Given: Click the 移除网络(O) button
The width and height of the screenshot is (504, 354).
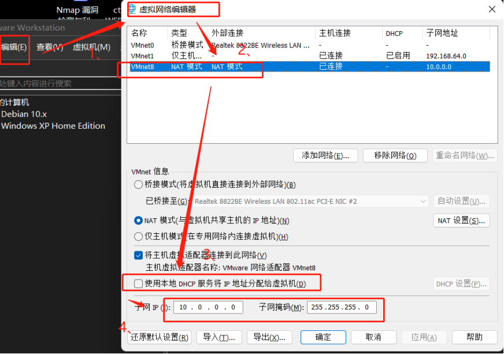Looking at the screenshot, I should 395,156.
